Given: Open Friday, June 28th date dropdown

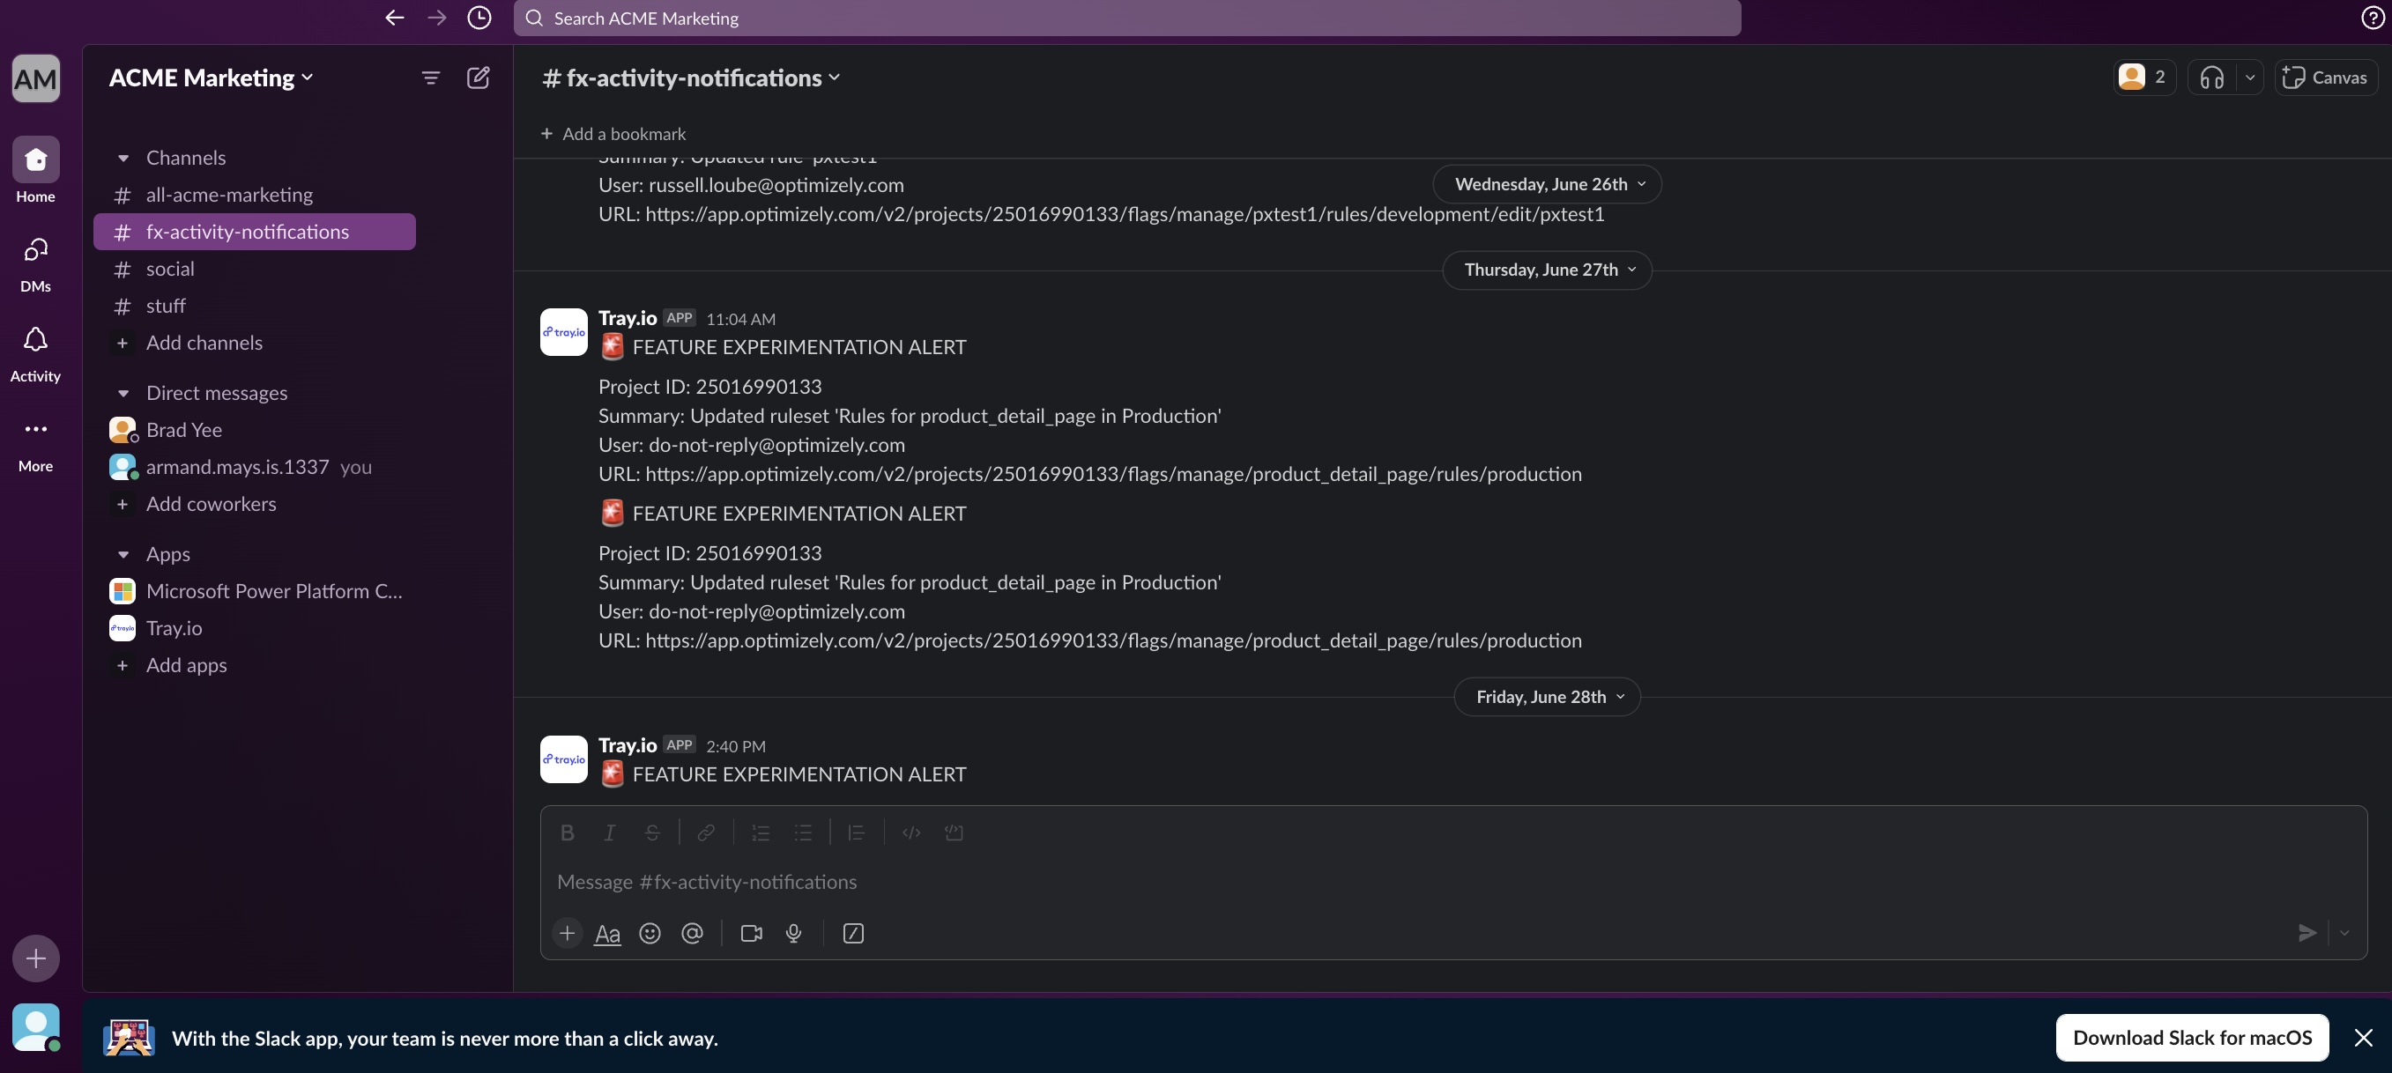Looking at the screenshot, I should 1548,696.
